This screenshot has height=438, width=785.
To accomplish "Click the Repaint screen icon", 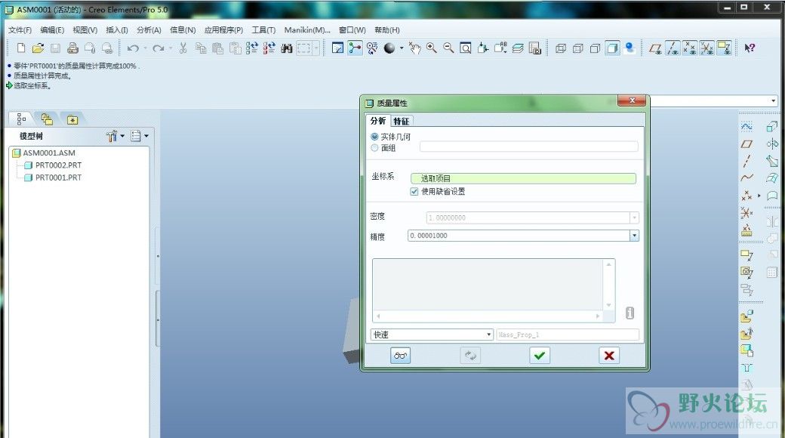I will [x=338, y=48].
